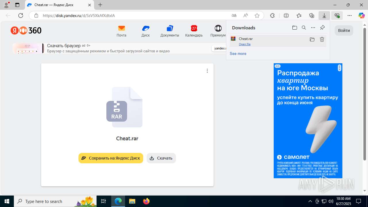Pin the Downloads panel
The height and width of the screenshot is (207, 368).
point(323,28)
